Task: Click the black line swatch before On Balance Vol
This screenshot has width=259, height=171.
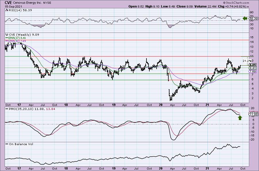Action: point(7,144)
